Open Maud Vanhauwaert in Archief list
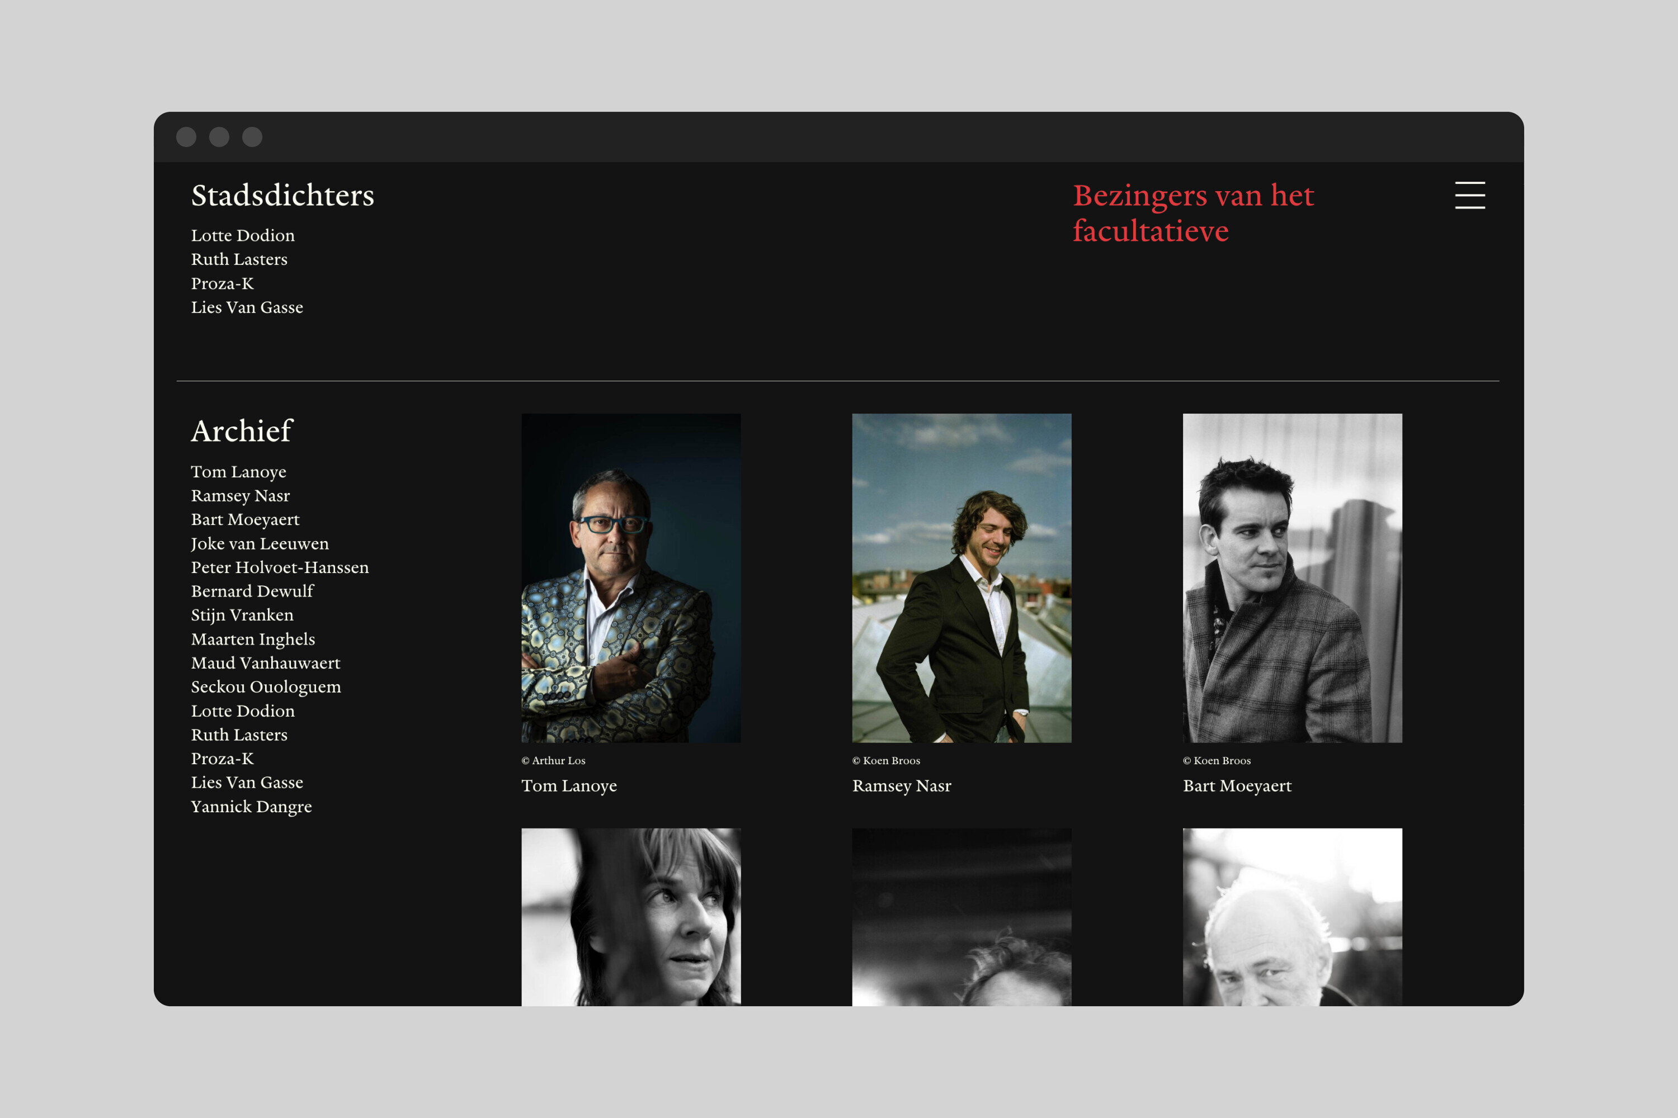The height and width of the screenshot is (1118, 1678). click(x=265, y=663)
